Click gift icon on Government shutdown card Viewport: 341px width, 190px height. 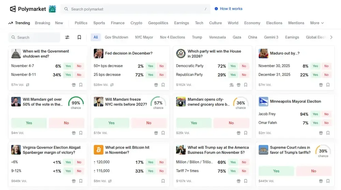point(74,85)
